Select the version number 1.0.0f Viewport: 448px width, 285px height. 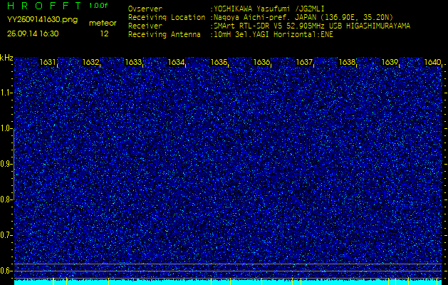pyautogui.click(x=98, y=6)
